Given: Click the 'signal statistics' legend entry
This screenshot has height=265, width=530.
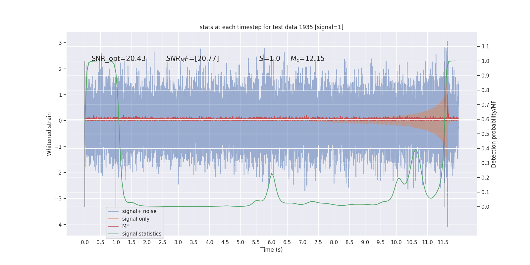Looking at the screenshot, I should (x=142, y=234).
